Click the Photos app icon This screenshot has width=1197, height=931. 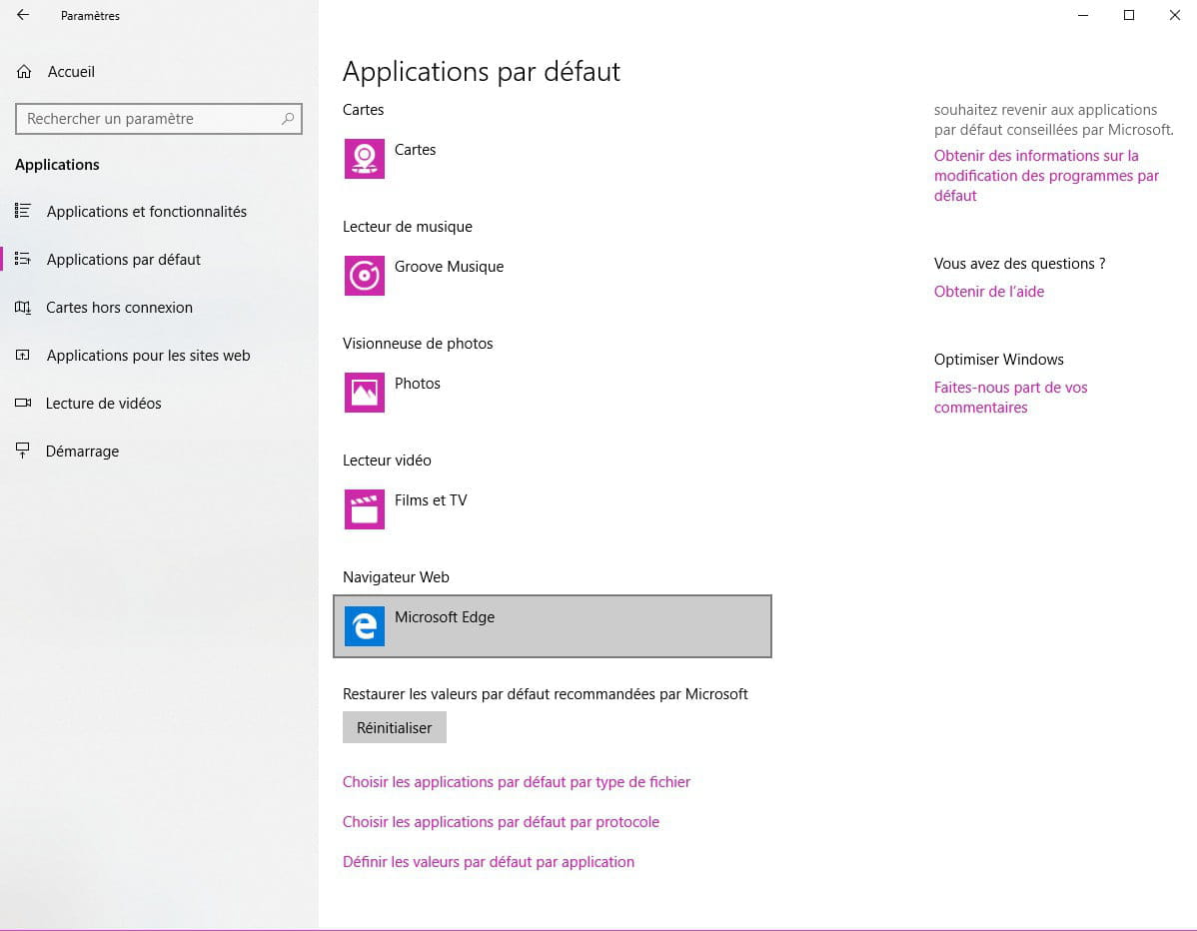click(x=364, y=393)
